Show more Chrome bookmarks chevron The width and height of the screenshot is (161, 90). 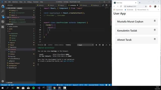pos(158,10)
